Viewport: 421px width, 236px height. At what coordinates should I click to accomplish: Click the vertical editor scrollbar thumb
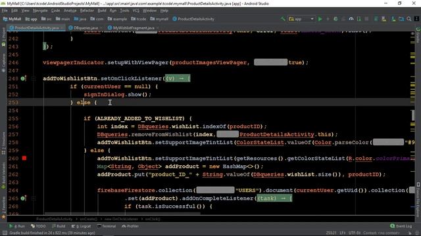coord(413,115)
